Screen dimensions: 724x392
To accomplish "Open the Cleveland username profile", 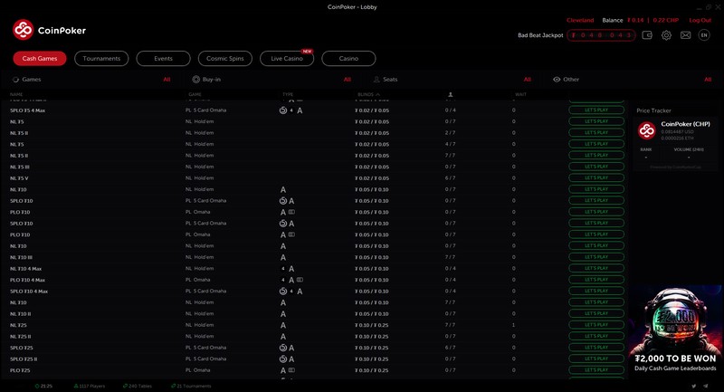I will click(x=580, y=20).
